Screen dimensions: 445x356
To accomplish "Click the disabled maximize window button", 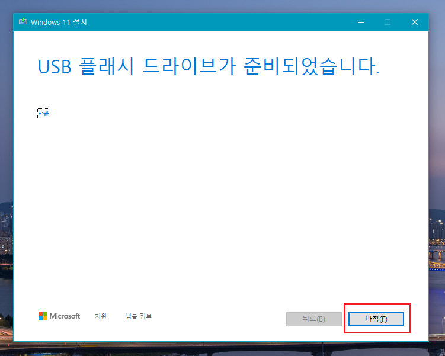I will [388, 22].
